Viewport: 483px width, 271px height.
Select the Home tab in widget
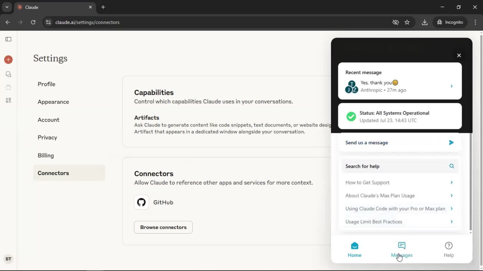354,250
